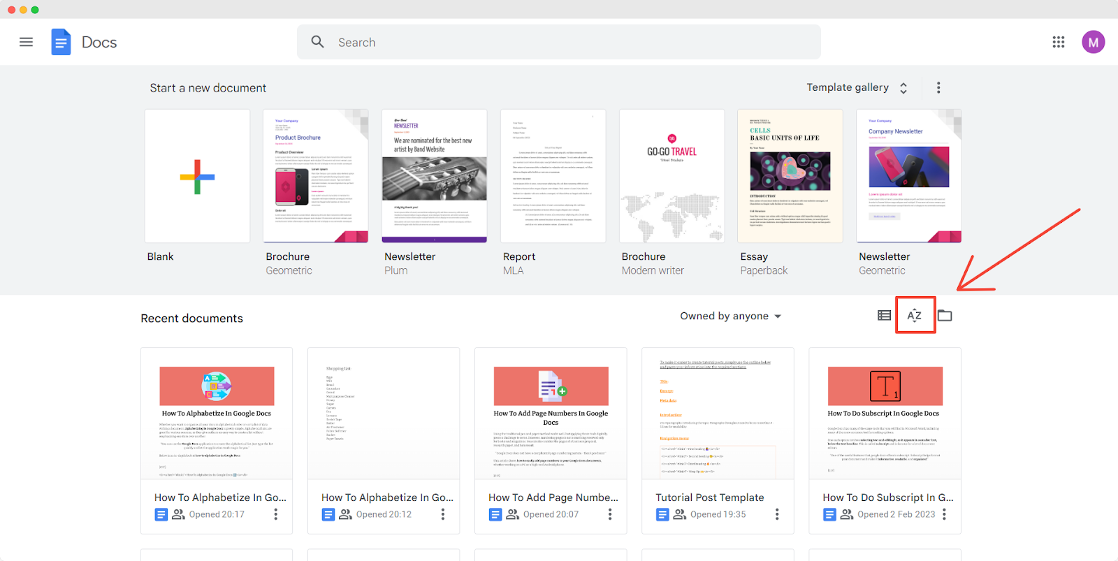Click the "Essay" template label
The width and height of the screenshot is (1118, 561).
pyautogui.click(x=754, y=256)
